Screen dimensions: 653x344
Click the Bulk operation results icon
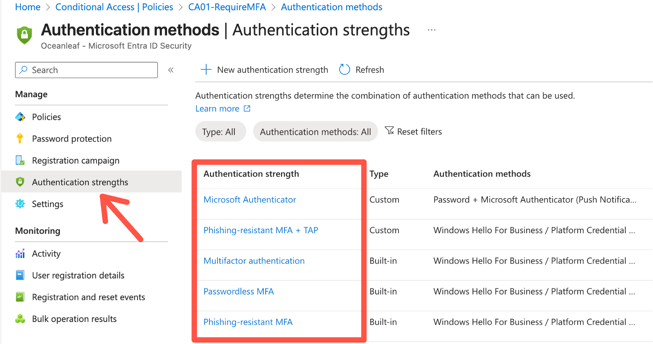(20, 319)
